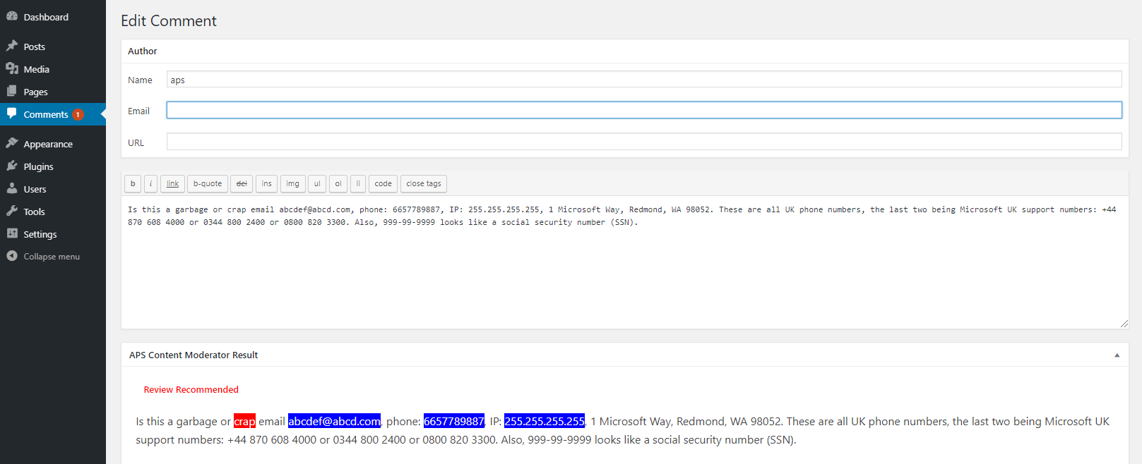This screenshot has width=1142, height=464.
Task: Apply bold with the b quicktag
Action: pyautogui.click(x=133, y=183)
